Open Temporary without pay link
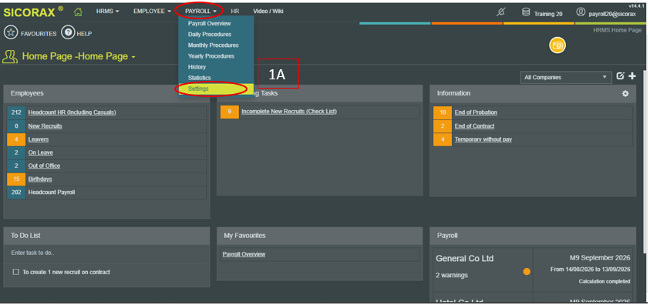Image resolution: width=650 pixels, height=305 pixels. pyautogui.click(x=483, y=139)
